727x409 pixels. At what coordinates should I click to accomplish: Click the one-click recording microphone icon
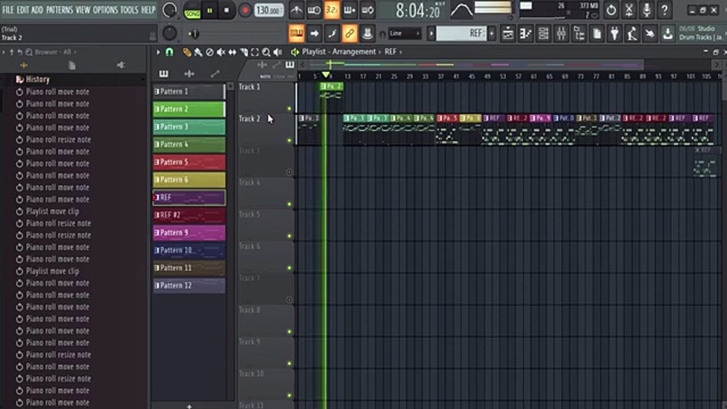(x=646, y=10)
